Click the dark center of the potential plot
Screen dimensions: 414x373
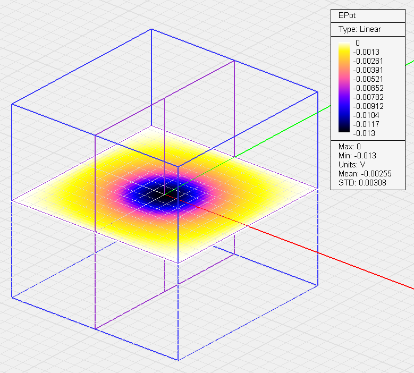point(162,194)
